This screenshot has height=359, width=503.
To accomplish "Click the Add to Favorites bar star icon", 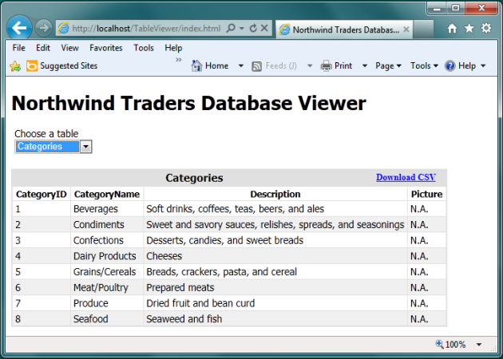I will coord(15,66).
